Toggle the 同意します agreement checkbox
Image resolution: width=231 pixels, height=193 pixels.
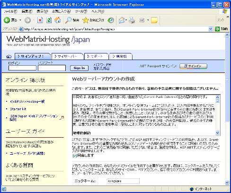pyautogui.click(x=75, y=156)
